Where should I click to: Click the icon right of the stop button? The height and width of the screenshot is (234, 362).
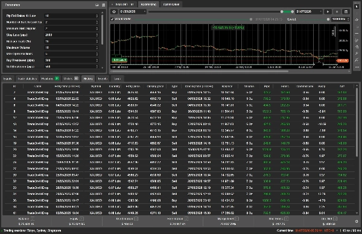point(346,11)
